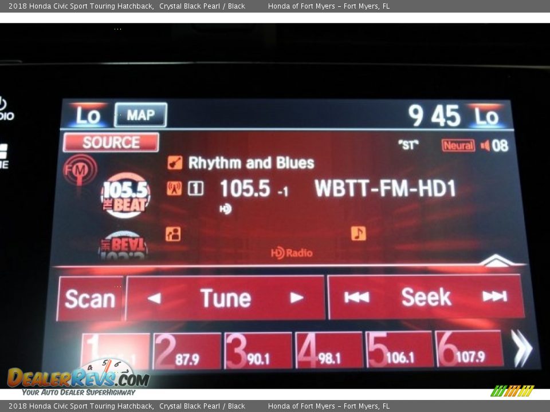
Task: Select the 105.5 The Beat station logo
Action: tap(125, 195)
